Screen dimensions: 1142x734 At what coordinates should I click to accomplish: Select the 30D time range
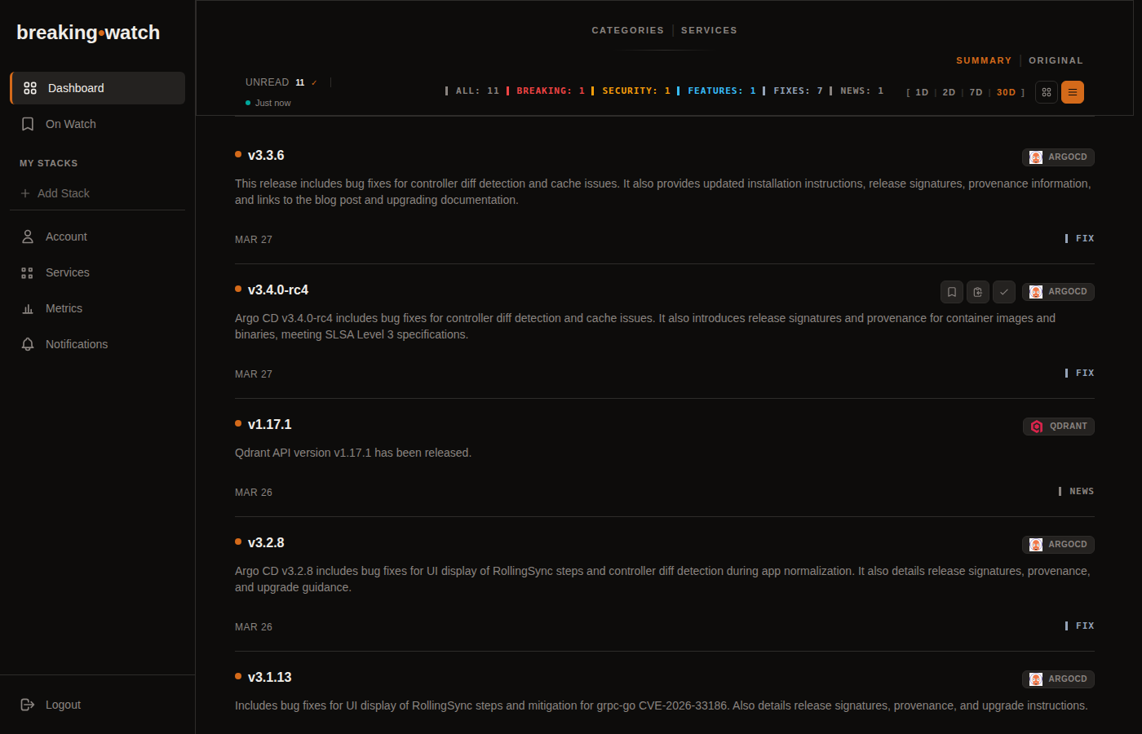click(1006, 92)
